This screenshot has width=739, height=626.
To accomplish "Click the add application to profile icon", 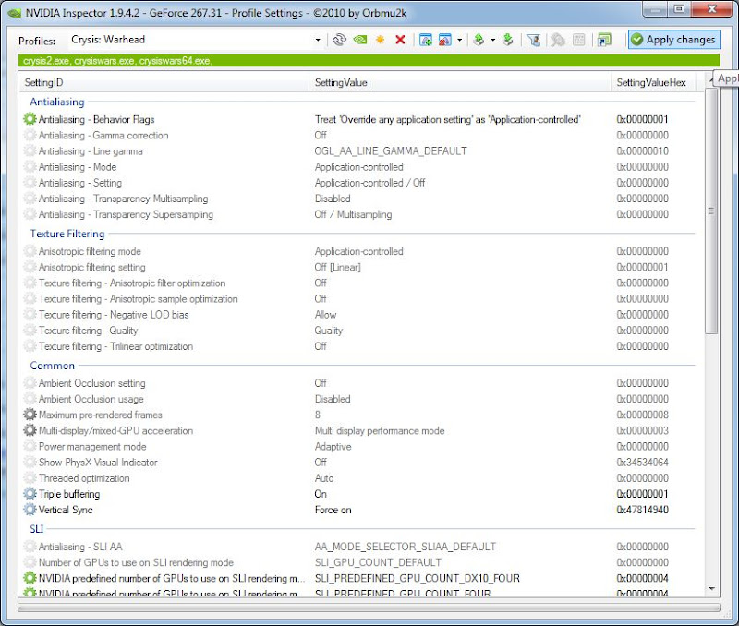I will point(426,40).
